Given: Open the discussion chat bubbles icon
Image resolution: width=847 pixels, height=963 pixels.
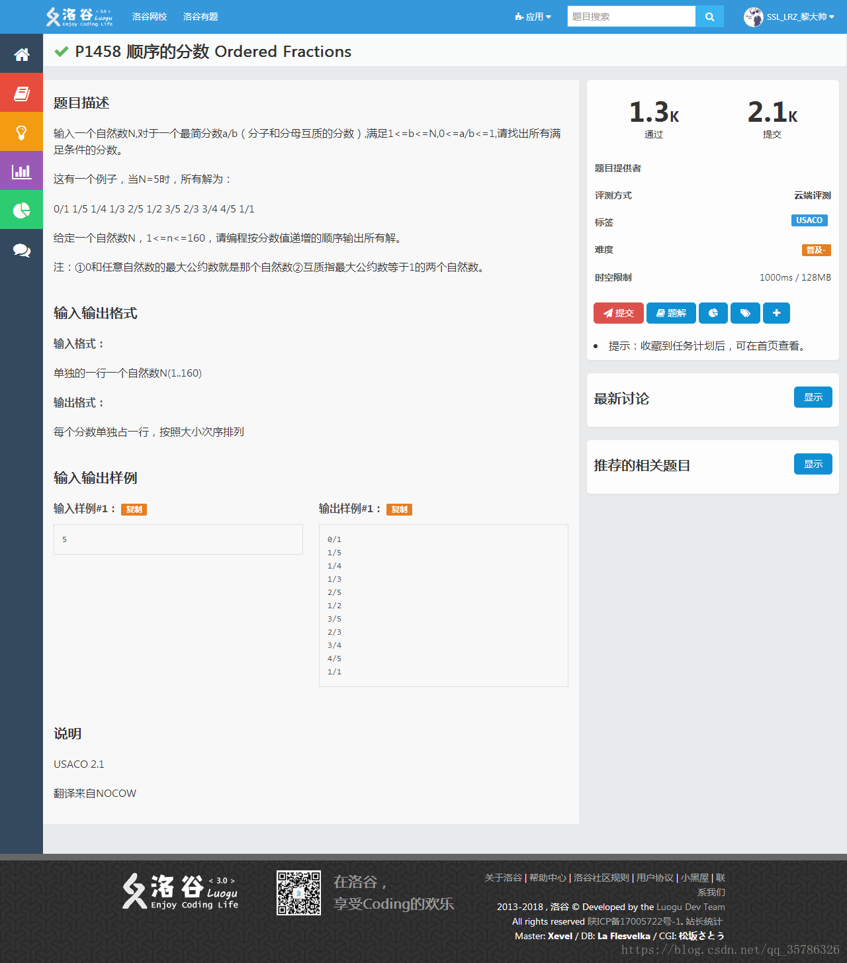Looking at the screenshot, I should tap(21, 250).
